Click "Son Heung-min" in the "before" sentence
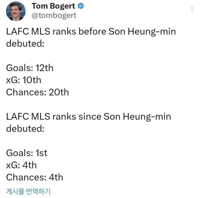 142,32
